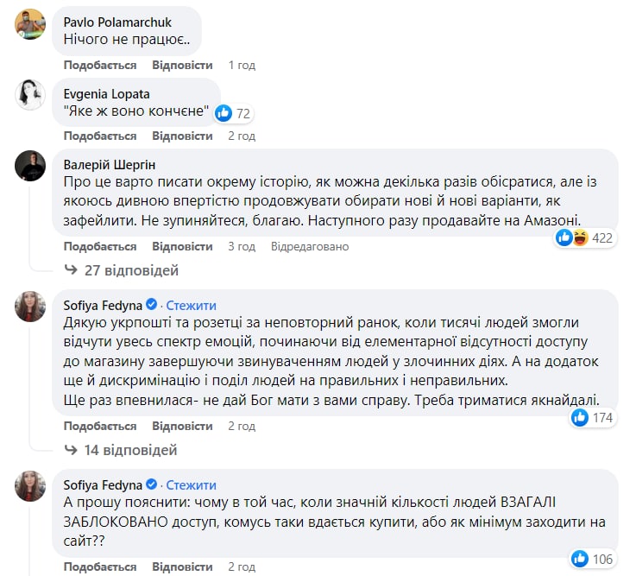Click Відредаговано label on Валерий's comment
This screenshot has width=636, height=576.
(x=310, y=246)
